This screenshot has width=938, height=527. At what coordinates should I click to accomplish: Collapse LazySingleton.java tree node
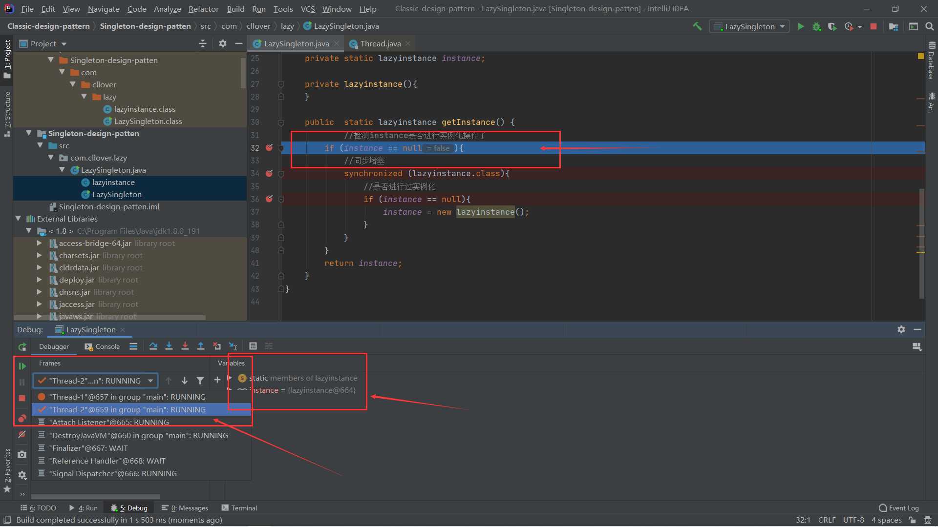click(62, 170)
